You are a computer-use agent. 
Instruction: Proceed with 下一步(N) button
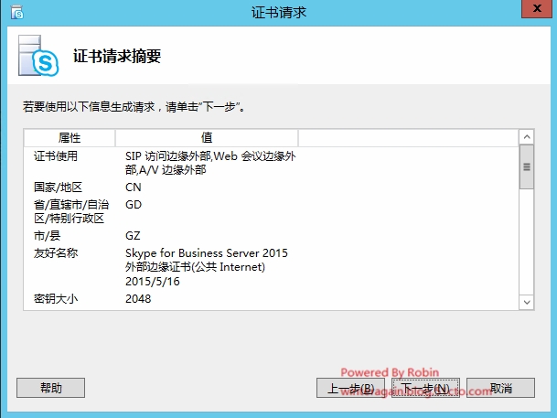click(425, 388)
